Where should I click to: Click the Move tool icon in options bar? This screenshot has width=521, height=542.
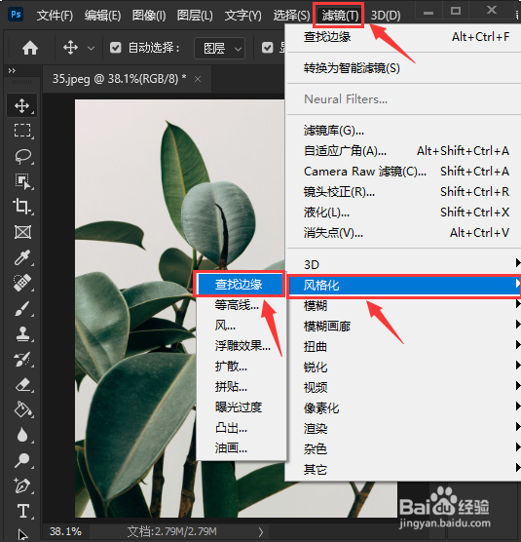[x=70, y=48]
